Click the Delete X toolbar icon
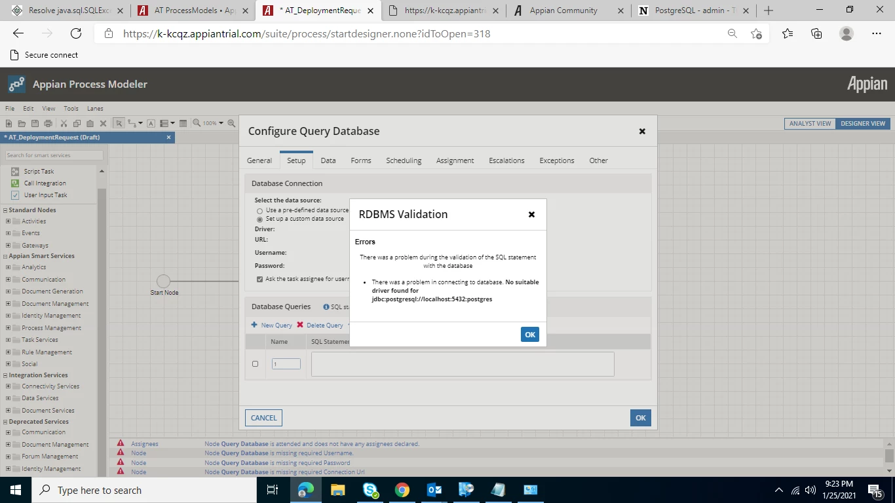 (x=104, y=123)
